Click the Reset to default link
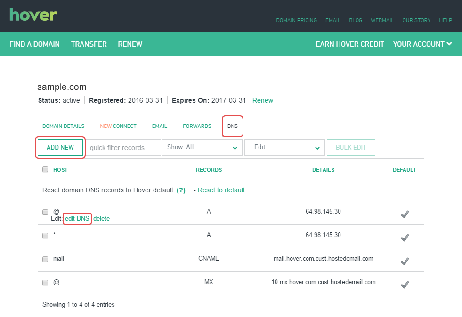 (x=221, y=190)
